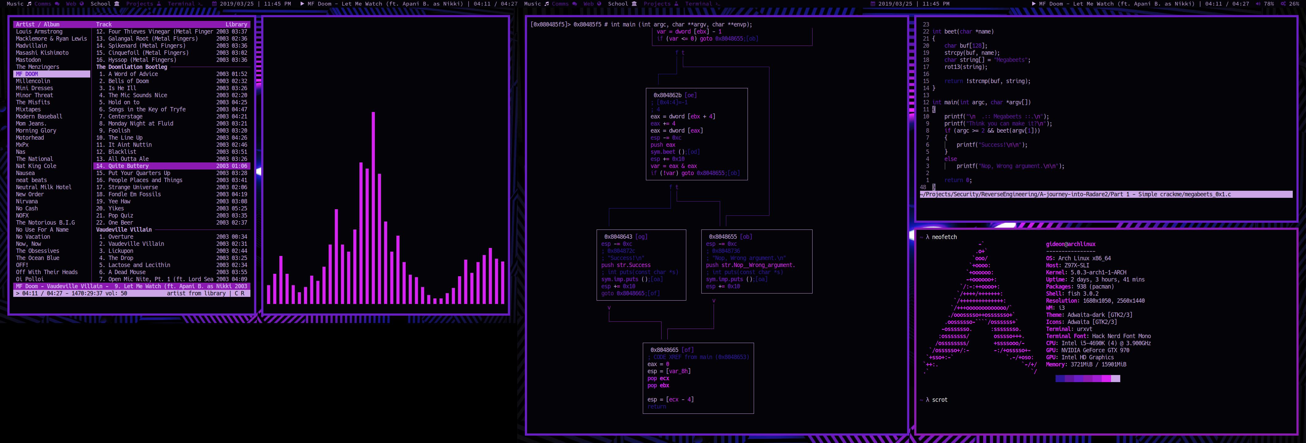Select track "22. One Beer"
The height and width of the screenshot is (443, 1306).
tap(172, 223)
